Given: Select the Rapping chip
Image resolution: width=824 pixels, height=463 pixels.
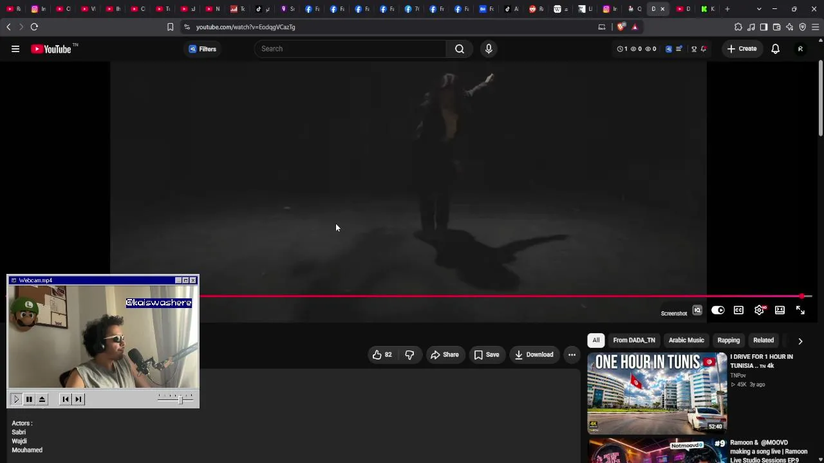Looking at the screenshot, I should click(729, 340).
